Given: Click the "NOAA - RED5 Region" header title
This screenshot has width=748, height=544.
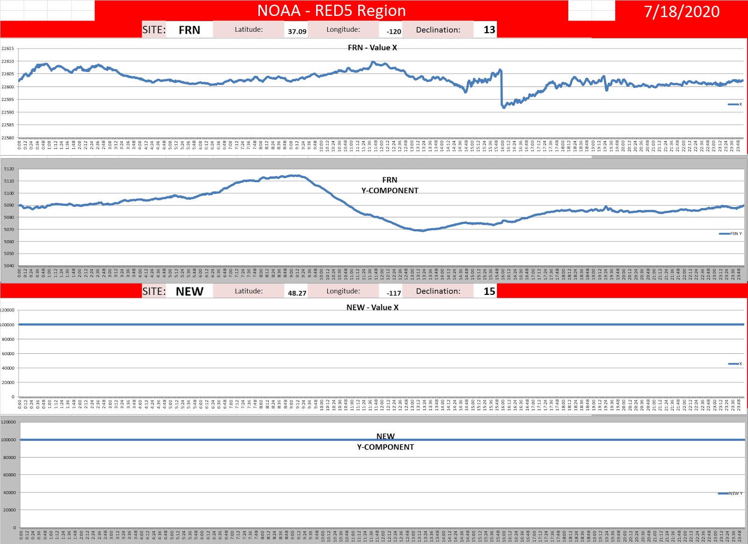Looking at the screenshot, I should (331, 10).
